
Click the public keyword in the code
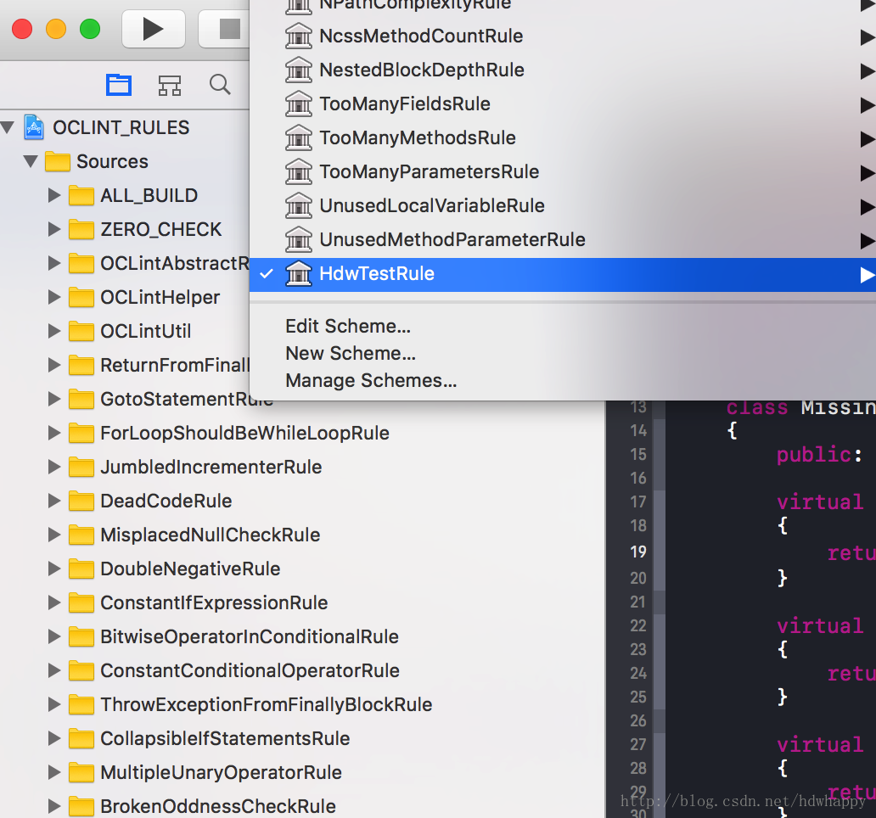[814, 455]
